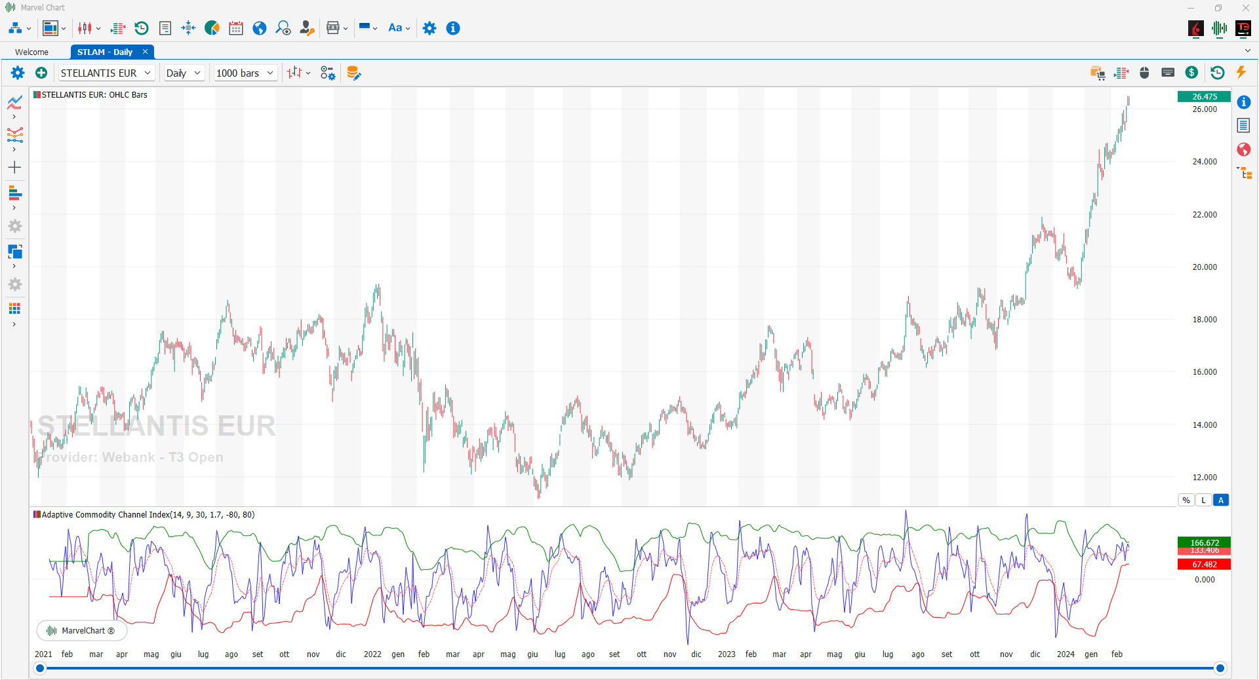Screen dimensions: 1259x680
Task: Click the database edit icon
Action: 353,73
